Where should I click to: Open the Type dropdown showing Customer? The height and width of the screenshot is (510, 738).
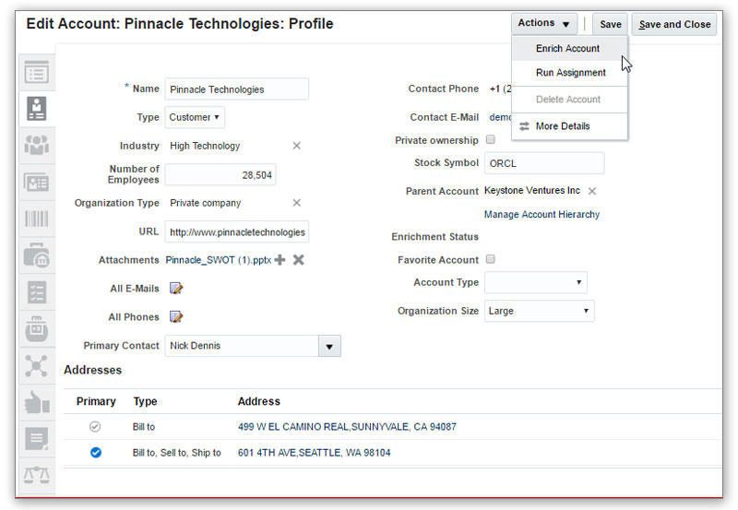(195, 118)
